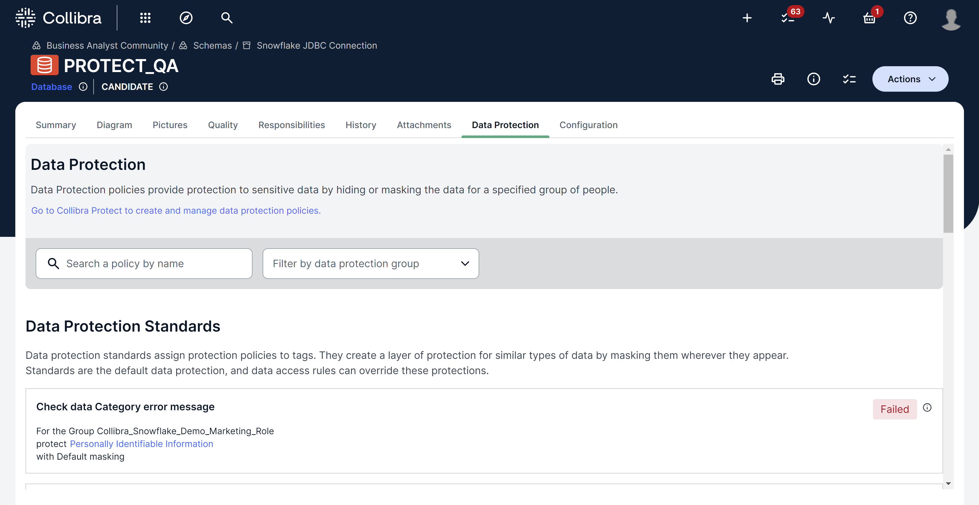Switch to the Summary tab
979x505 pixels.
[56, 125]
